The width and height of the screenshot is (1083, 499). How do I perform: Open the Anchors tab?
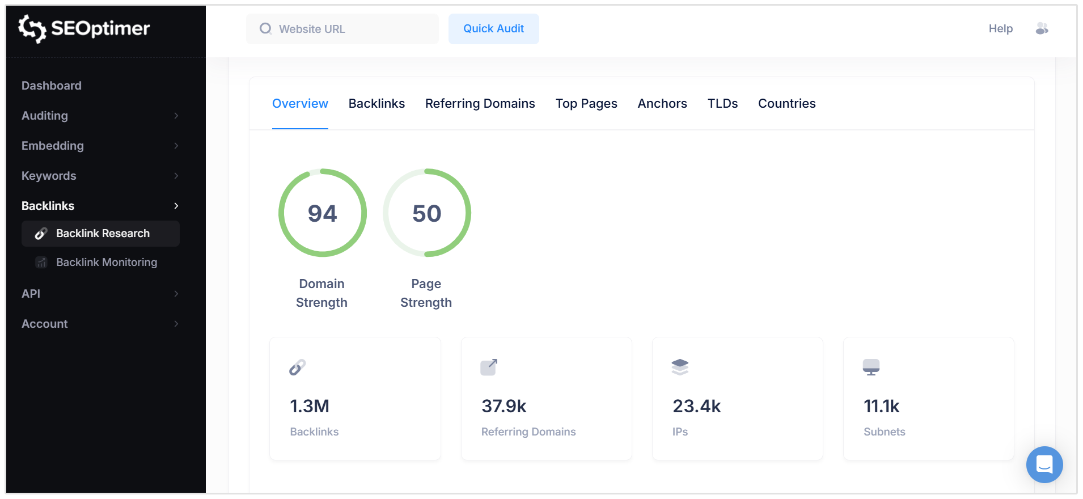pos(662,104)
